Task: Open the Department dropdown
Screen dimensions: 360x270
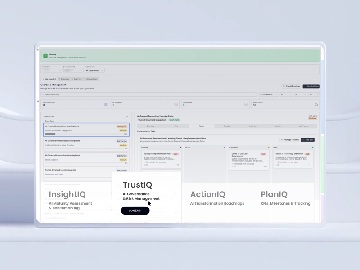Action: point(94,70)
